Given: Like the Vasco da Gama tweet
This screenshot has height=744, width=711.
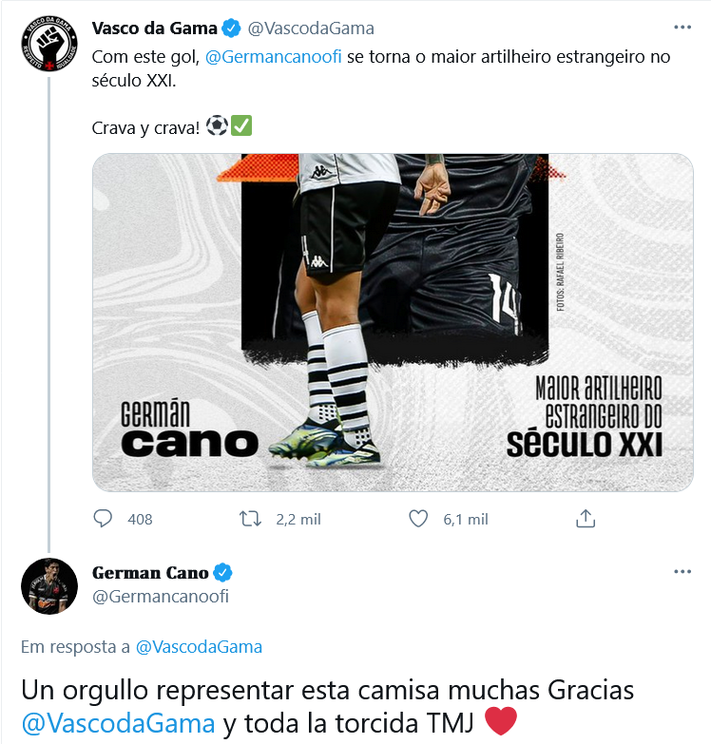Looking at the screenshot, I should [x=418, y=519].
